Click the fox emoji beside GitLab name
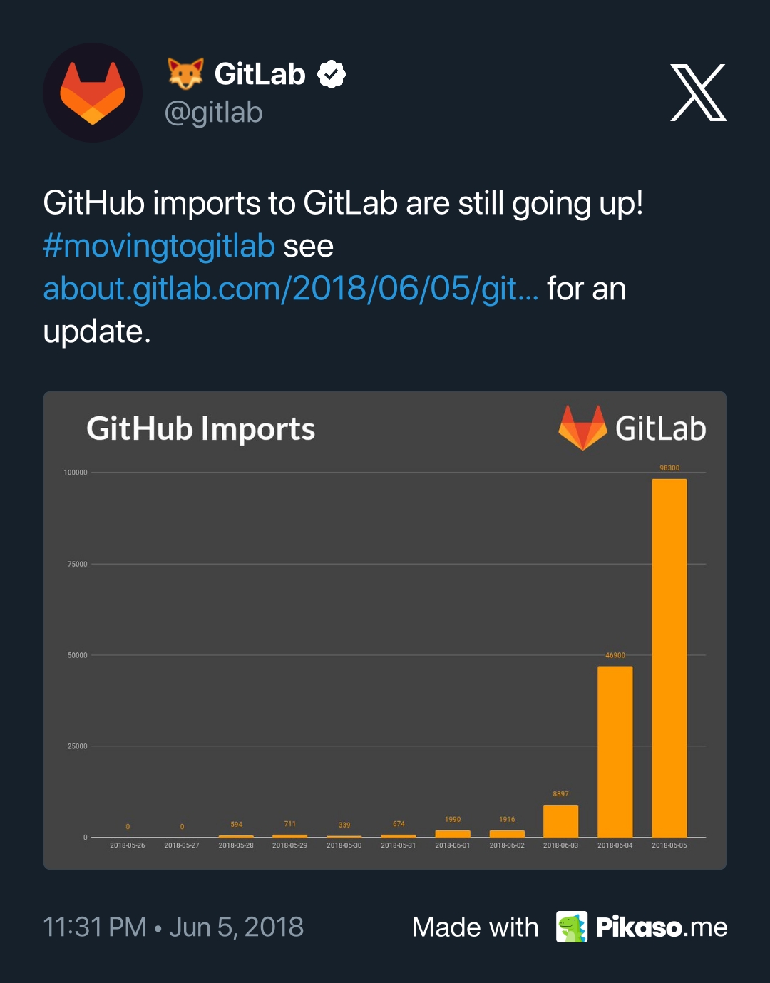 click(x=185, y=74)
